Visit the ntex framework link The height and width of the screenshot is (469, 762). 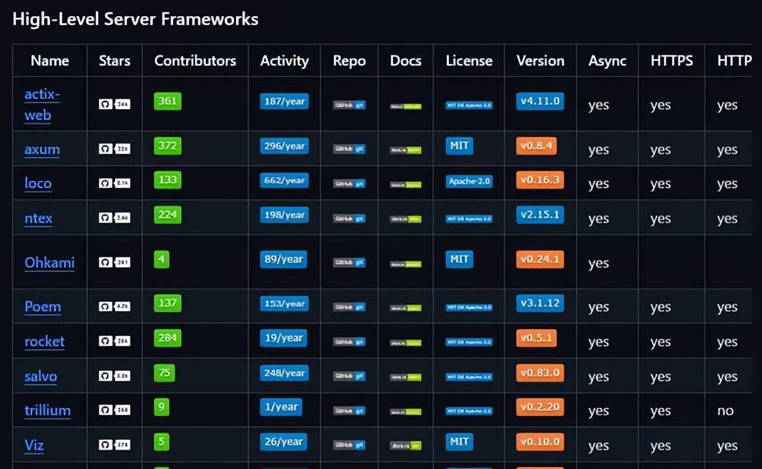click(39, 218)
